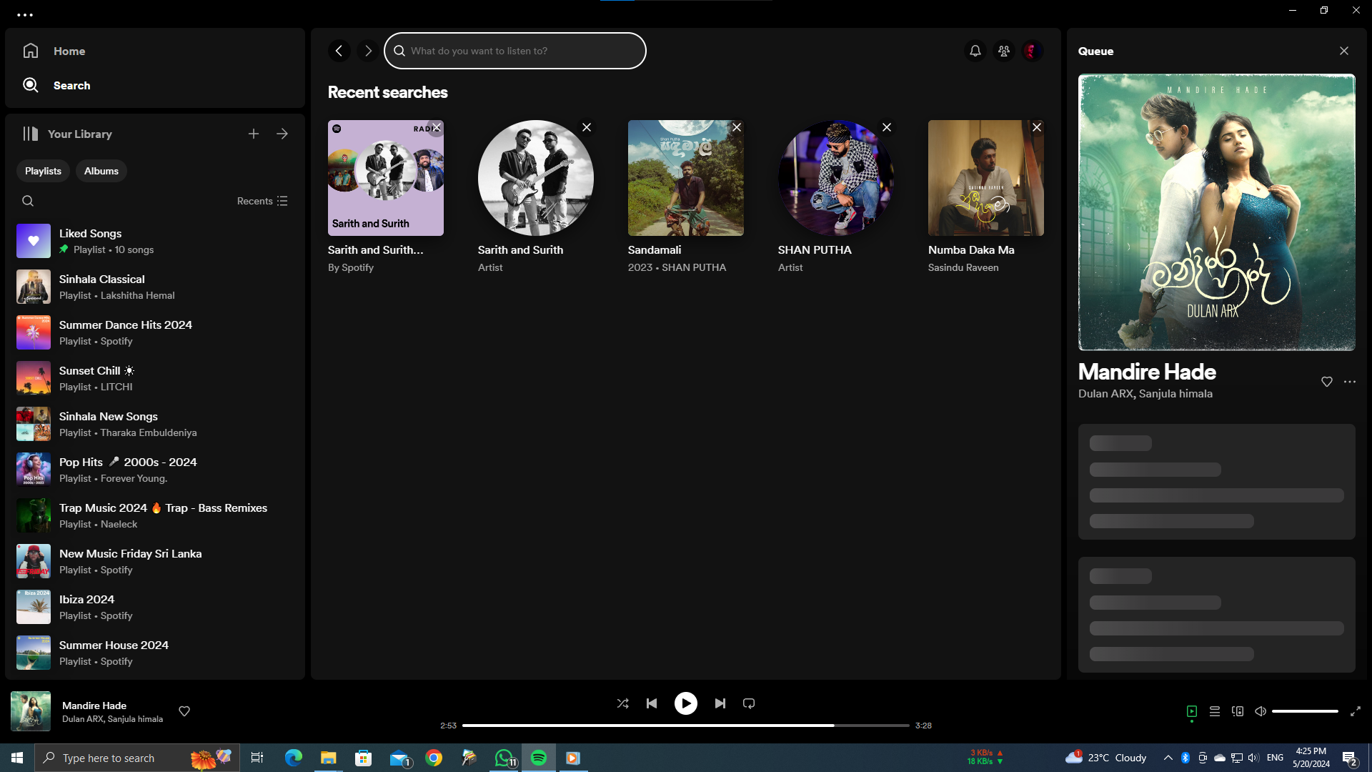Open Ibiza 2024 playlist
Viewport: 1372px width, 772px height.
pyautogui.click(x=155, y=607)
